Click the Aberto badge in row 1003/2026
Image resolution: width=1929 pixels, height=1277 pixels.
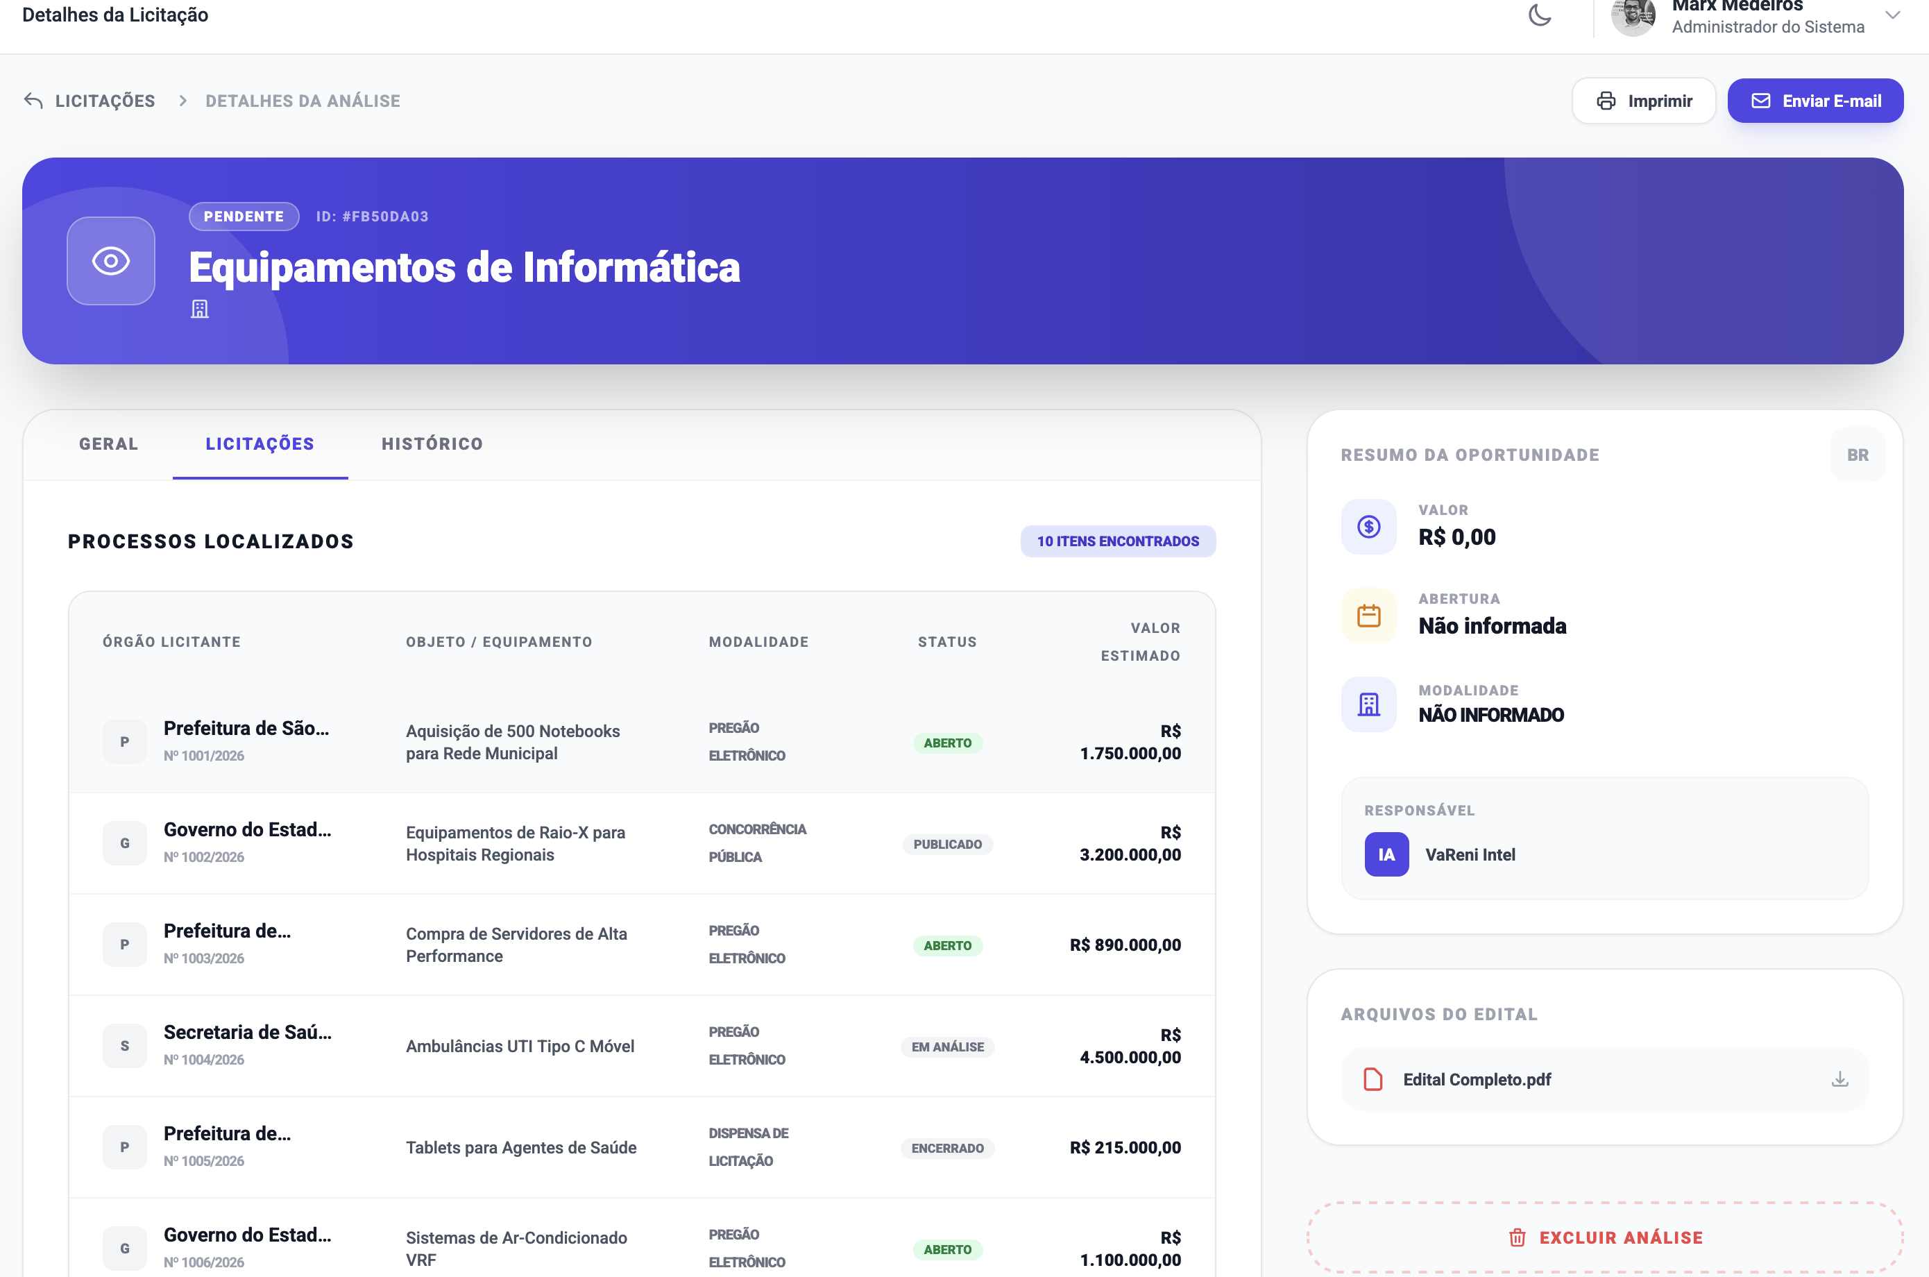point(947,945)
